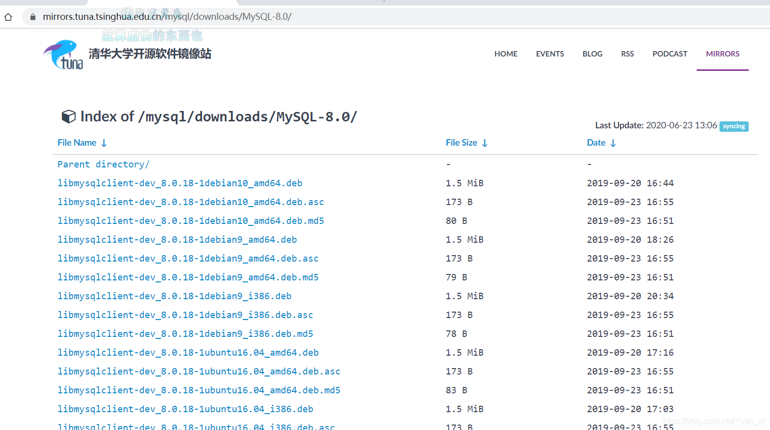Open libmysqlclient-dev_8.0.18-1debian9_amd64.deb.md5

point(188,277)
